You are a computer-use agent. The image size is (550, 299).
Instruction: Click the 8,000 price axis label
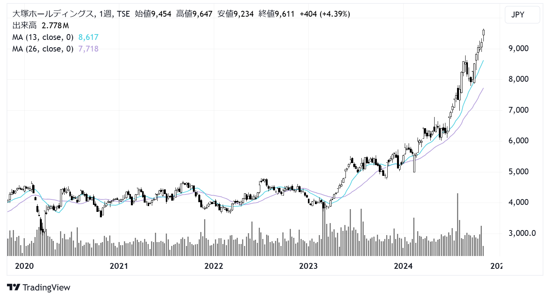coord(518,79)
